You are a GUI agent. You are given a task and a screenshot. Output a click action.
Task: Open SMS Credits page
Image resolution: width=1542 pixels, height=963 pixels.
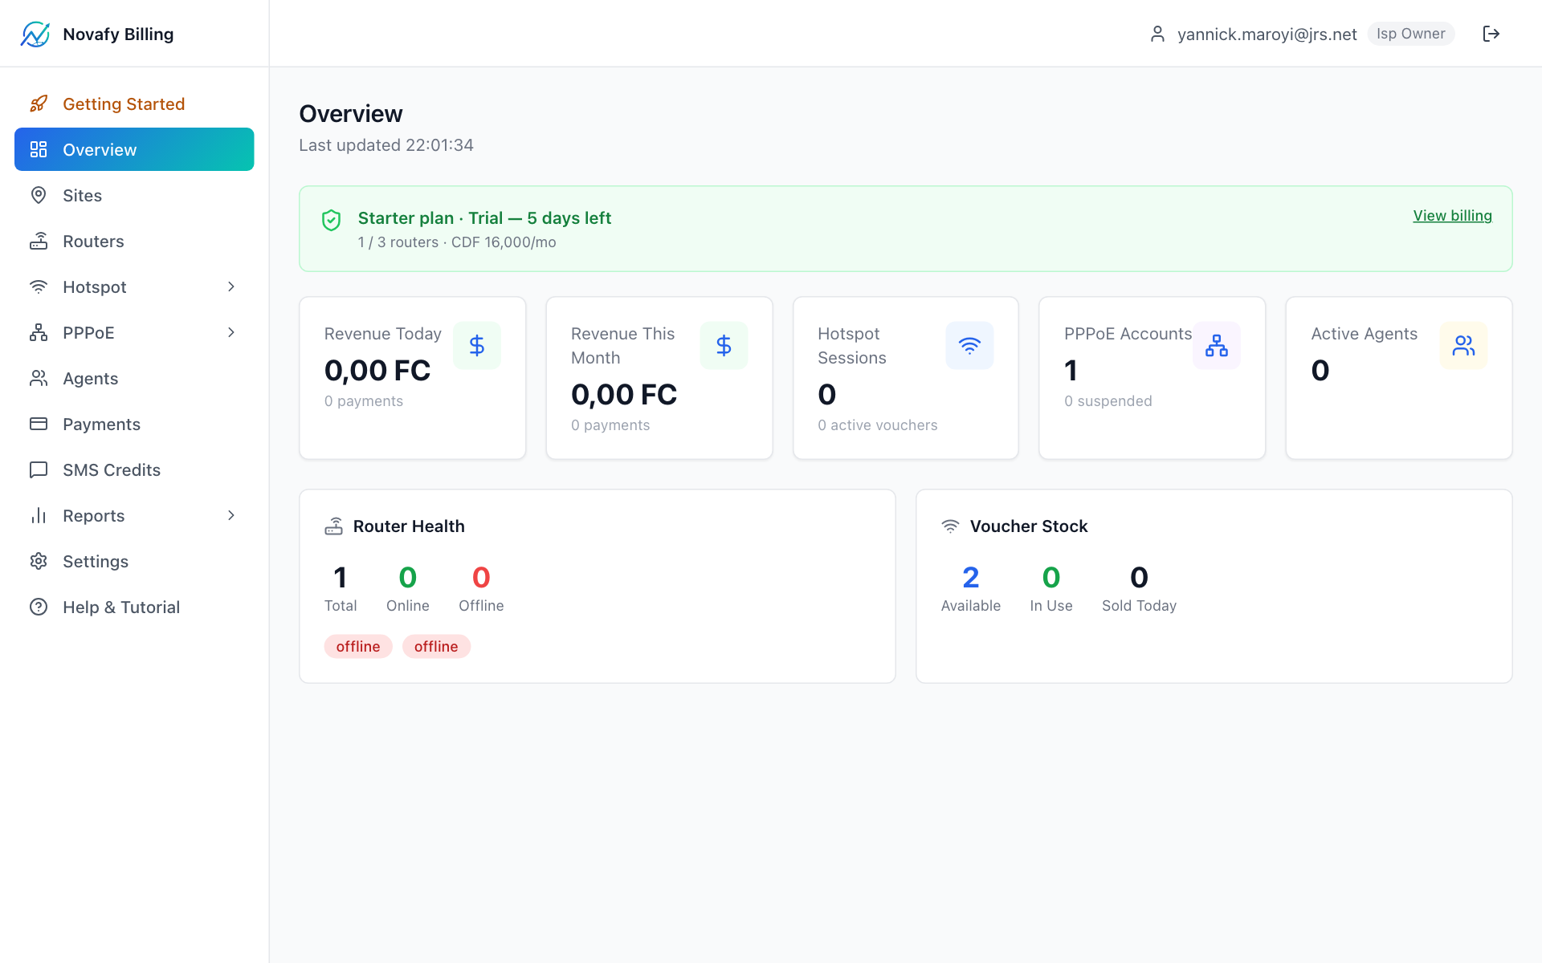(134, 469)
